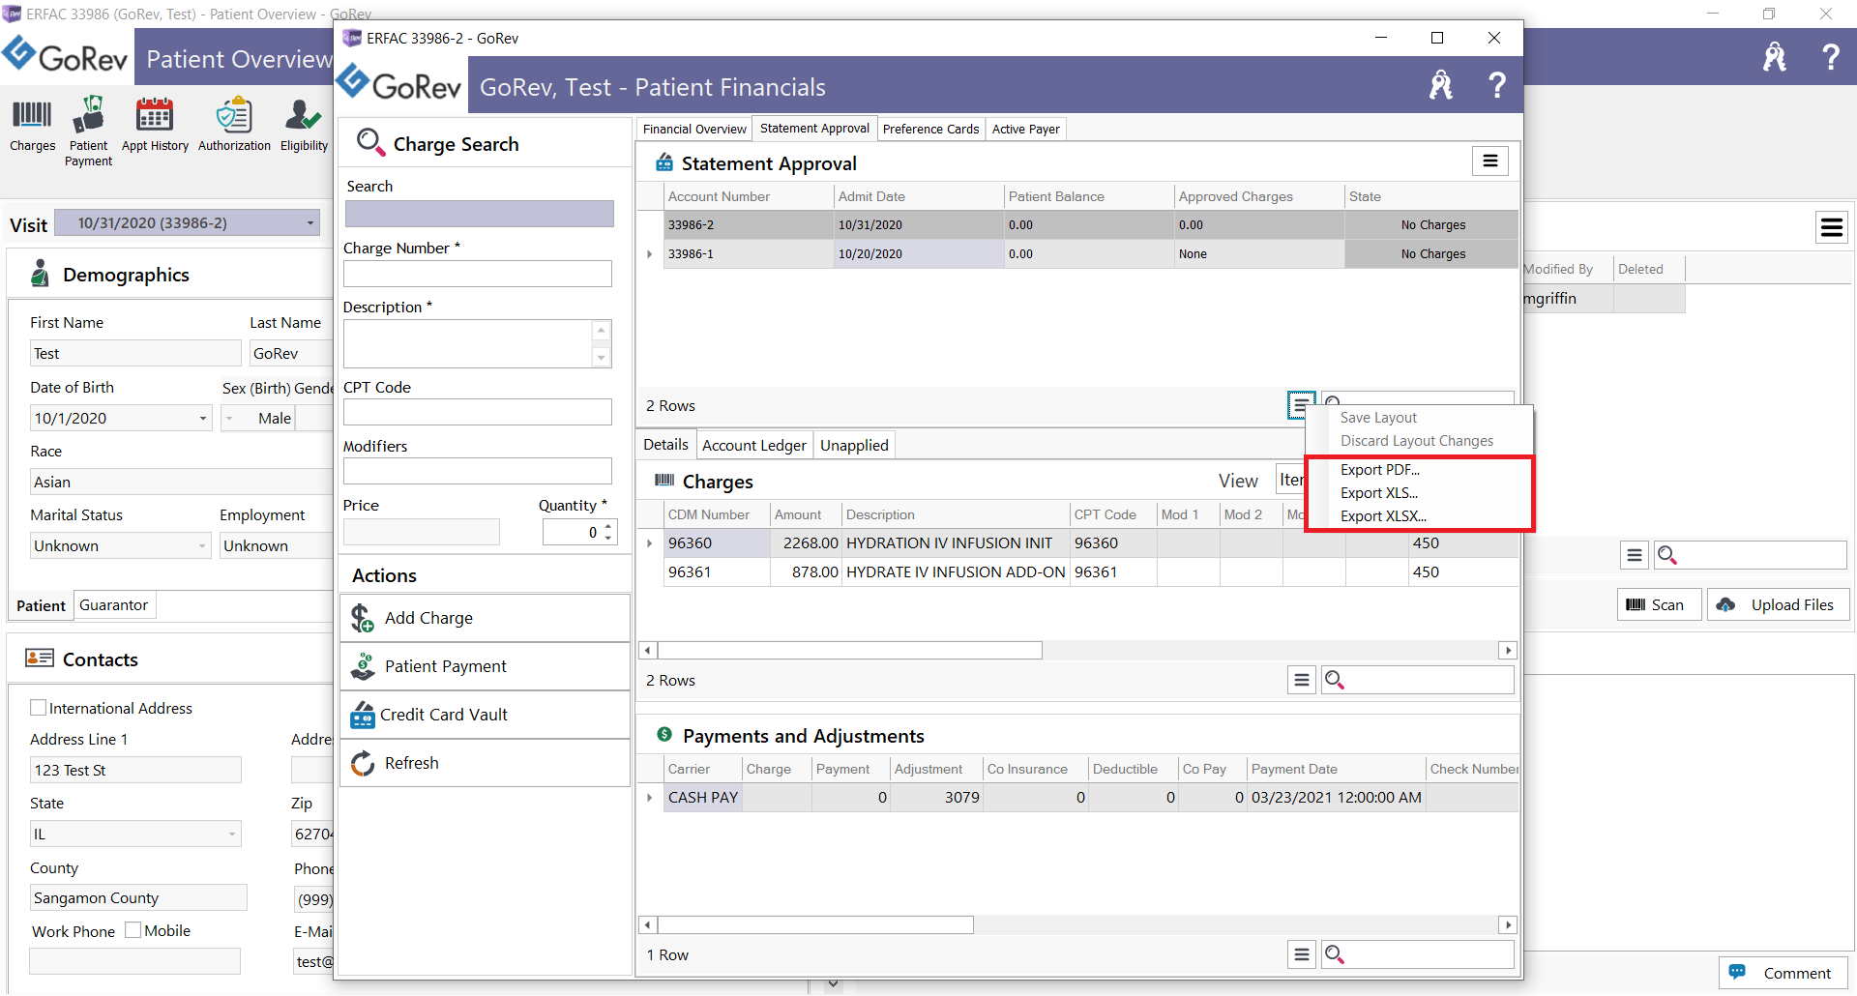The height and width of the screenshot is (996, 1857).
Task: Switch to the Preference Cards tab
Action: 930,129
